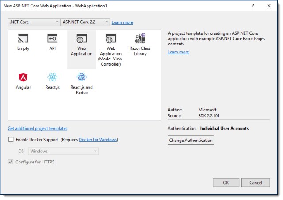283x200 pixels.
Task: Open the Get additional project templates link
Action: (38, 128)
